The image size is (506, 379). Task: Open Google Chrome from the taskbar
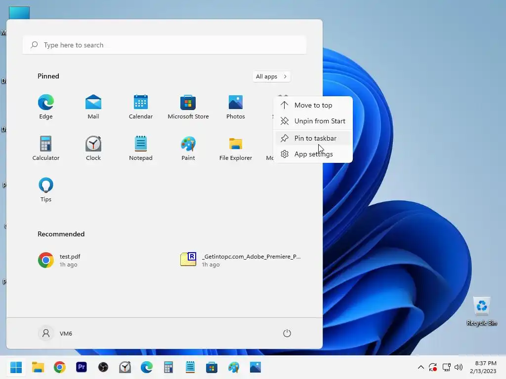click(x=60, y=367)
